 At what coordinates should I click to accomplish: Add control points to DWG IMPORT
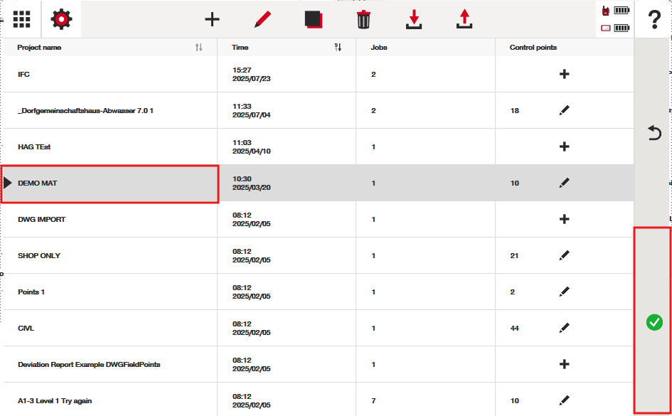(x=565, y=219)
